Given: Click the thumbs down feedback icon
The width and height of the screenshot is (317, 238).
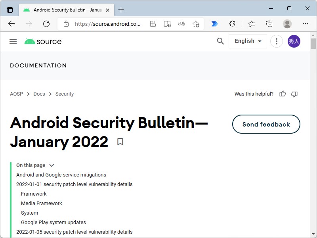Looking at the screenshot, I should click(294, 94).
